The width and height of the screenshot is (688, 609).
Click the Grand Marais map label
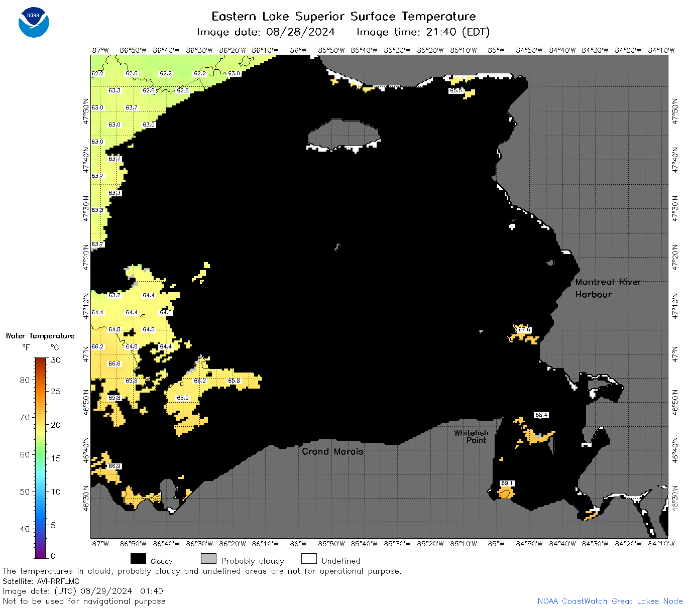pos(332,451)
